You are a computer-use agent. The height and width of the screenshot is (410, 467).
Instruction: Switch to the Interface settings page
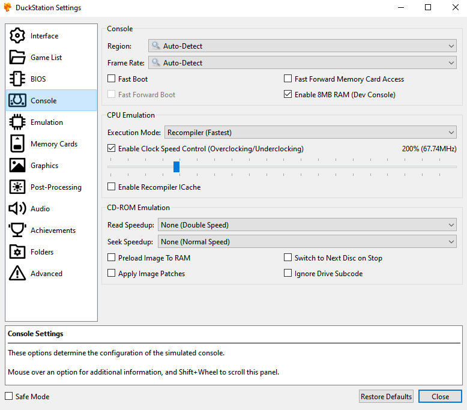(x=51, y=36)
